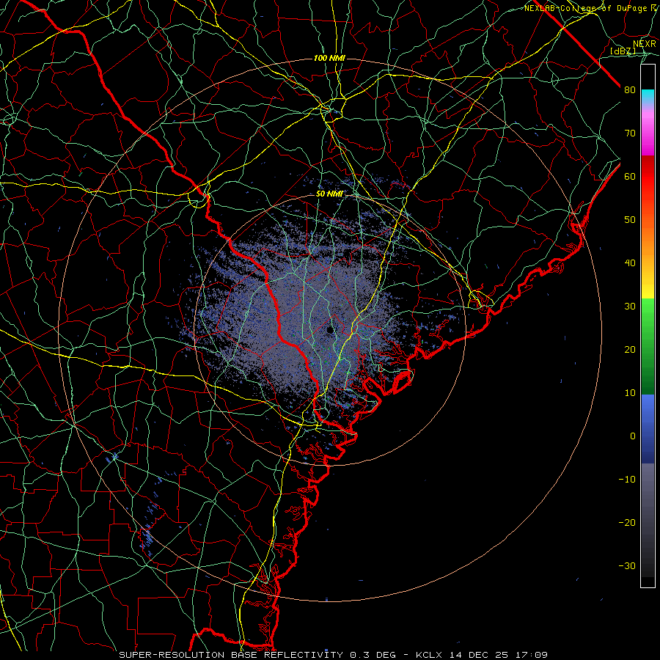This screenshot has width=660, height=660.
Task: Click the 30 value on reflectivity scale
Action: coord(630,307)
